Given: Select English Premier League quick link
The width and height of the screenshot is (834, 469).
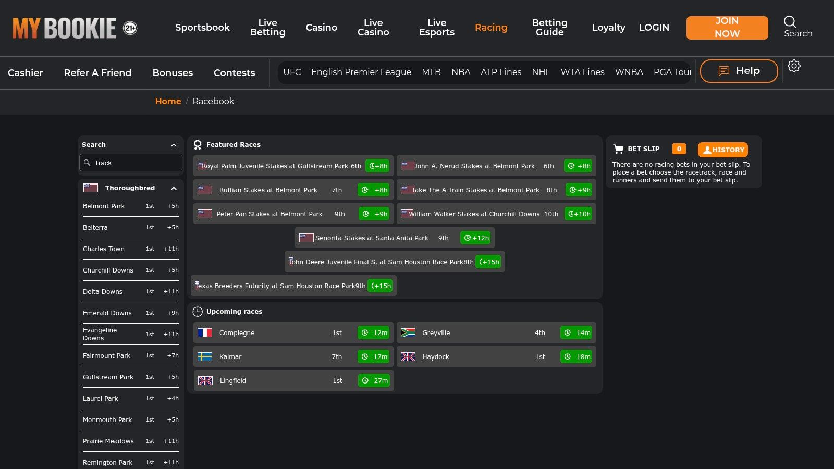Looking at the screenshot, I should (361, 72).
